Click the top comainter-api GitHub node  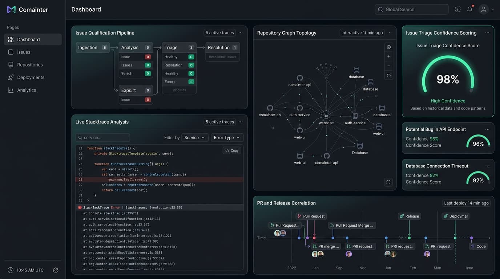coord(300,78)
